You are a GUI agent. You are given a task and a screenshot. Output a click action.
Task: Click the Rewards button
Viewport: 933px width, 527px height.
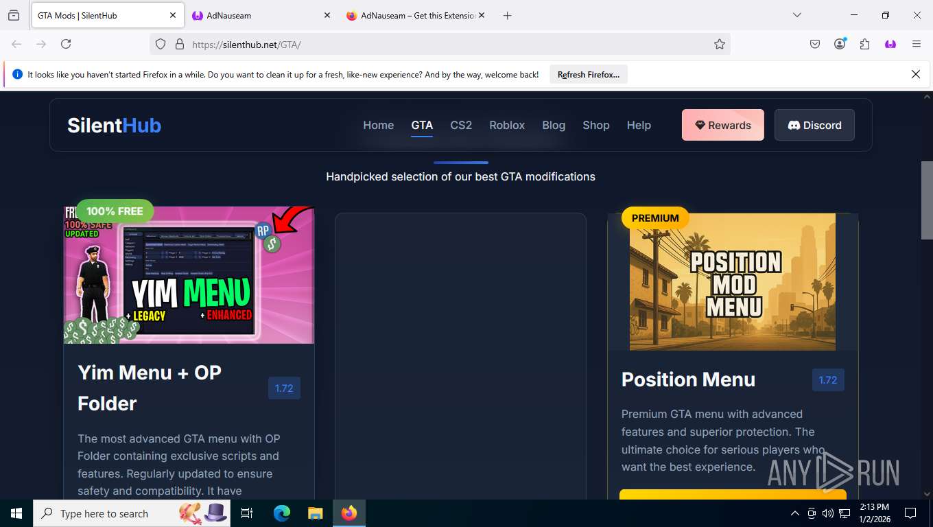pyautogui.click(x=722, y=125)
